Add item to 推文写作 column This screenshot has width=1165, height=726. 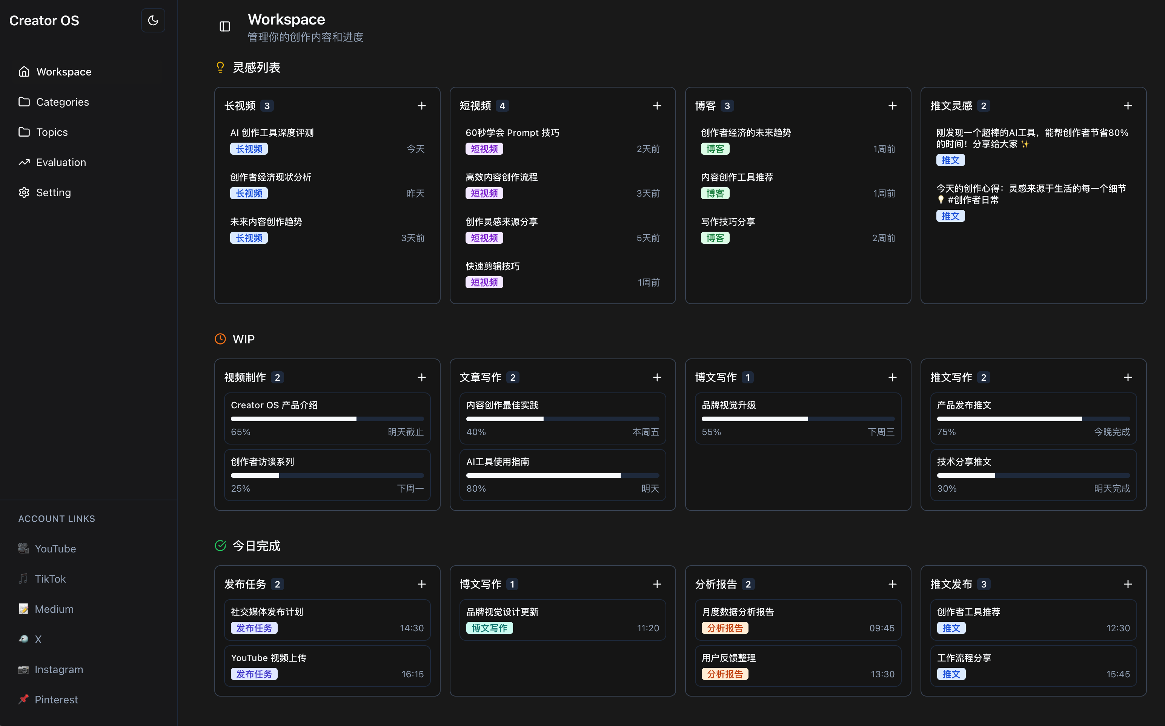[1128, 377]
